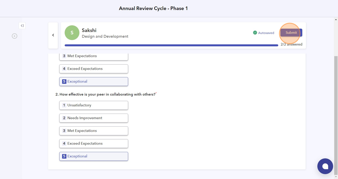Select Exceptional for collaboration question
The image size is (338, 179).
94,156
